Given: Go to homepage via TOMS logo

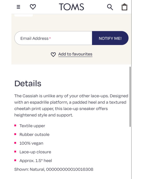Looking at the screenshot, I should click(71, 7).
